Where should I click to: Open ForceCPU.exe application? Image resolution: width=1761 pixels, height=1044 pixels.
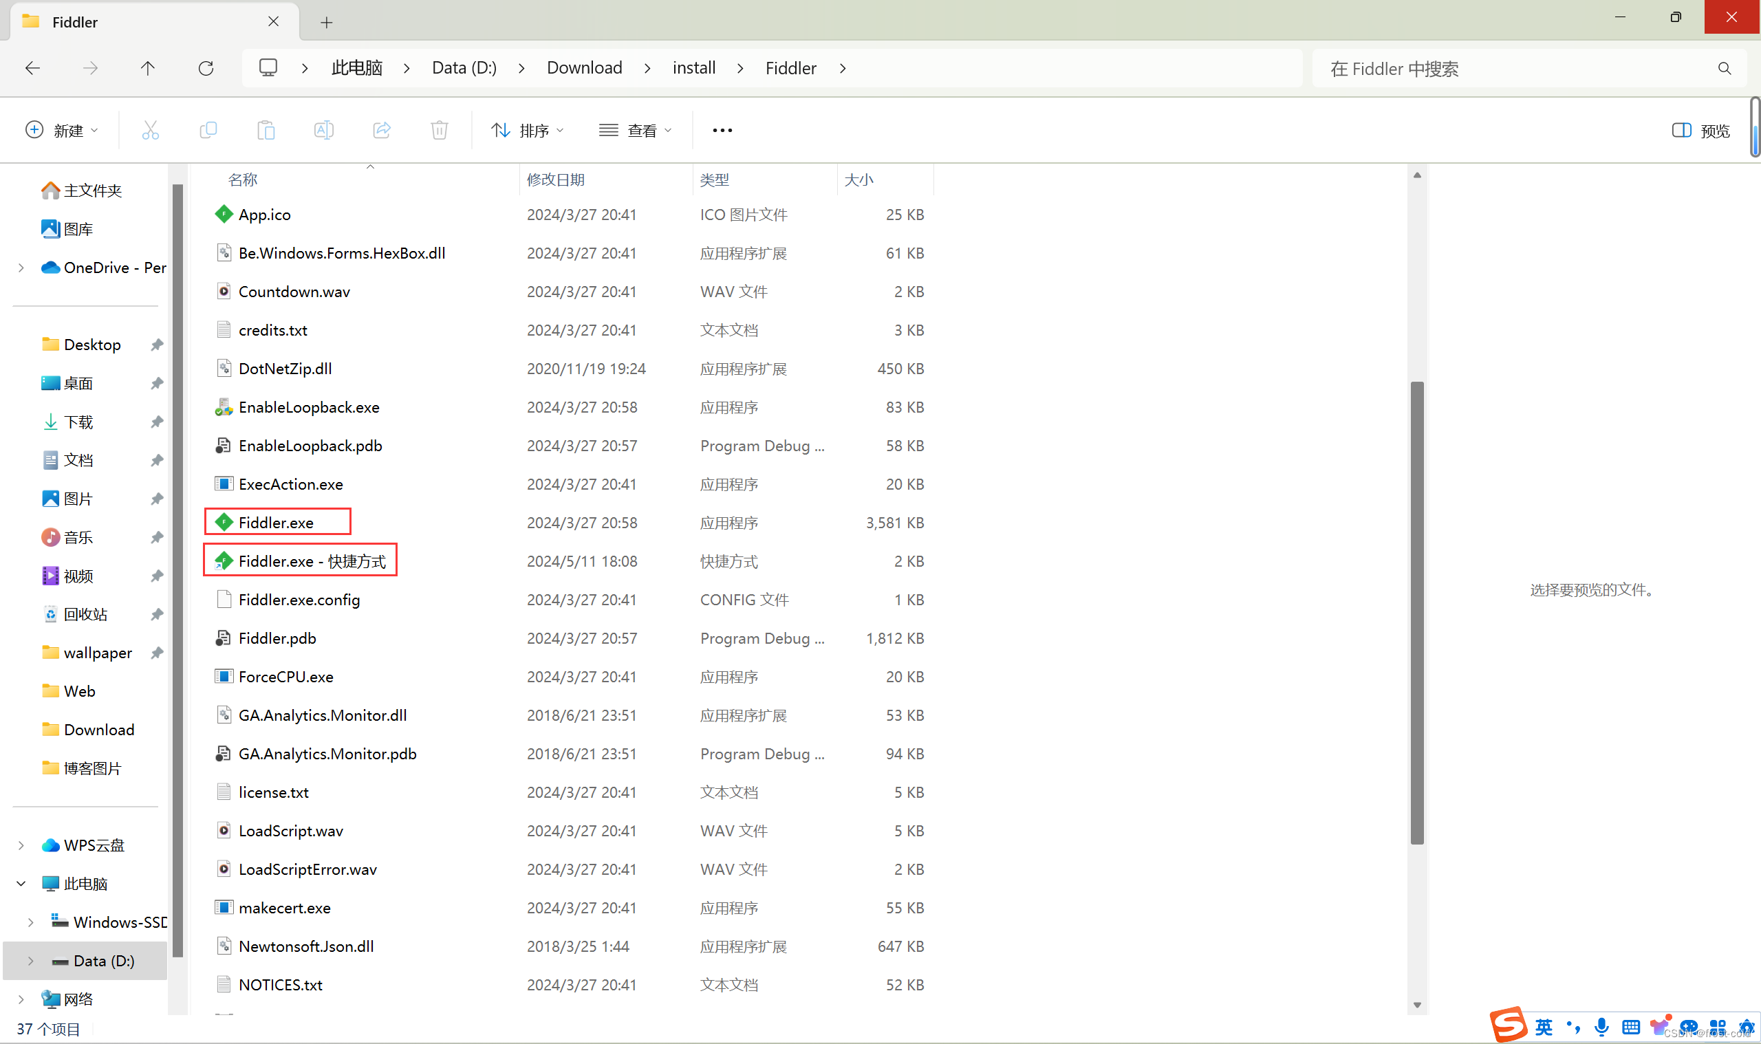tap(286, 676)
